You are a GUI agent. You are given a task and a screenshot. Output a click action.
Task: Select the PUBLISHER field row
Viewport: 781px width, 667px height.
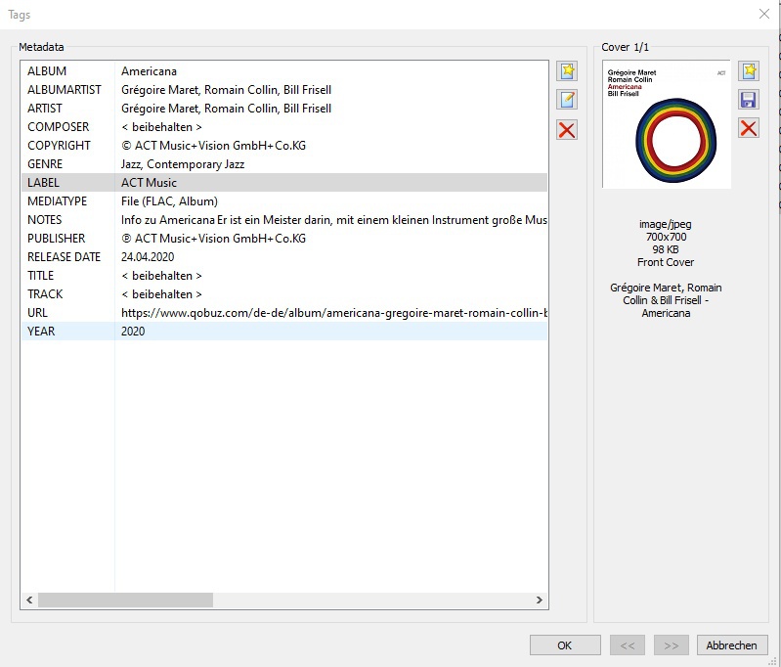coord(284,239)
